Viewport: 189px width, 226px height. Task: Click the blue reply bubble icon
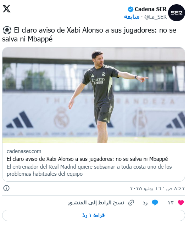coord(155,203)
